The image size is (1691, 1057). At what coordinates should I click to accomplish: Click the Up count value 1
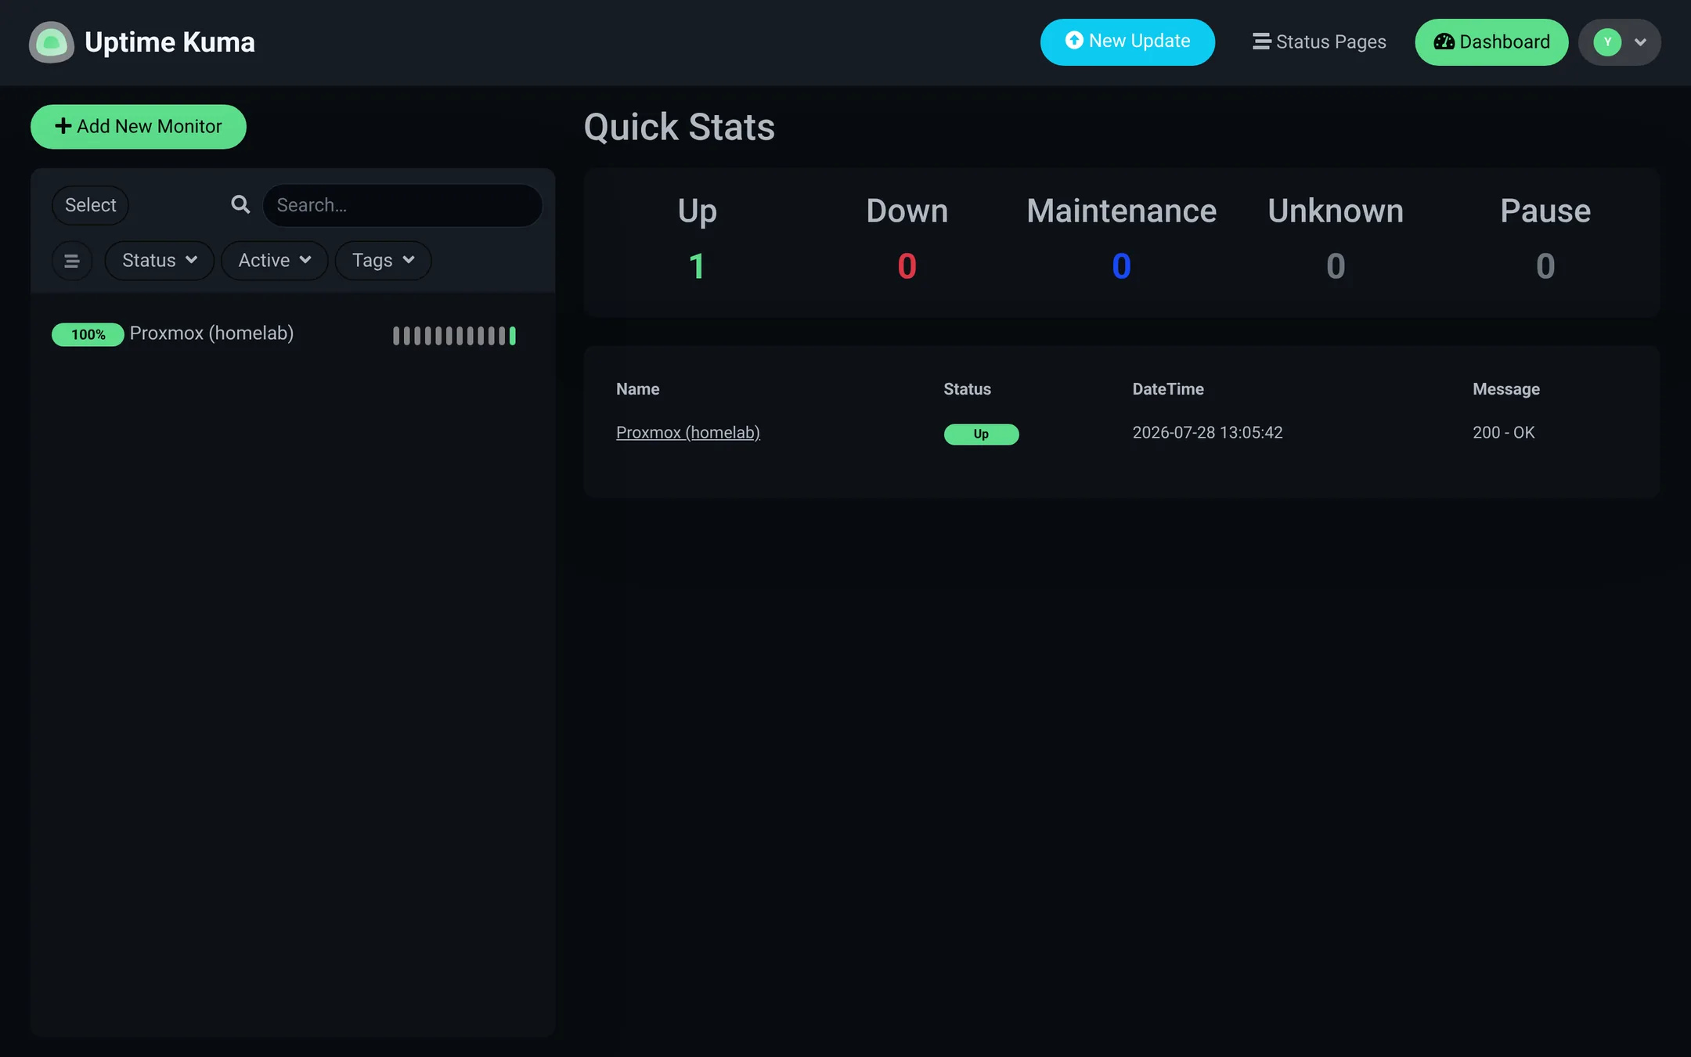[697, 266]
